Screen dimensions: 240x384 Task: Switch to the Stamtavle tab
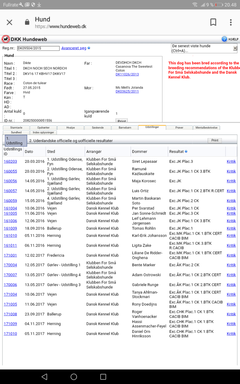click(x=16, y=127)
